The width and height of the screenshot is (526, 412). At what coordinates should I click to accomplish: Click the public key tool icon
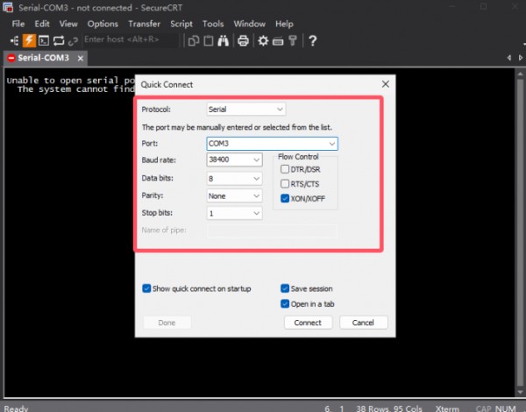click(x=293, y=41)
